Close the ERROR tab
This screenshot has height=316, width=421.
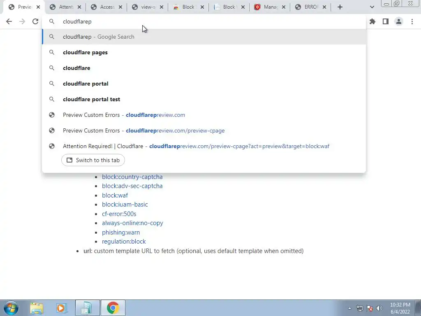(x=324, y=7)
